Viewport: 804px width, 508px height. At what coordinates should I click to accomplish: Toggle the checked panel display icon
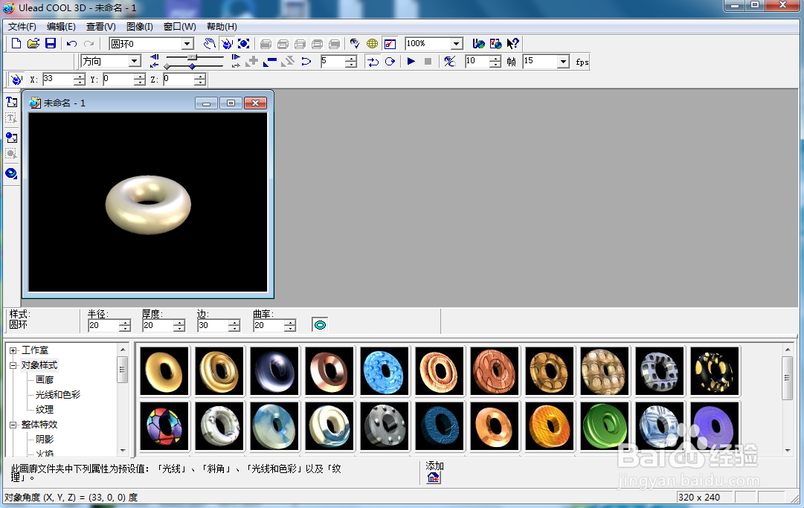tap(390, 44)
